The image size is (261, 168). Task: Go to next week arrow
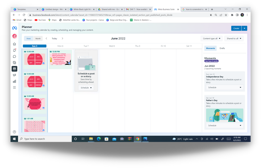tap(63, 38)
